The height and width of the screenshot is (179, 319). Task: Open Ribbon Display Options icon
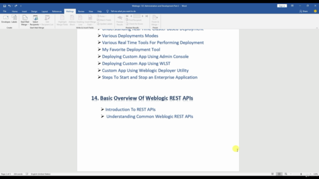[x=292, y=6]
